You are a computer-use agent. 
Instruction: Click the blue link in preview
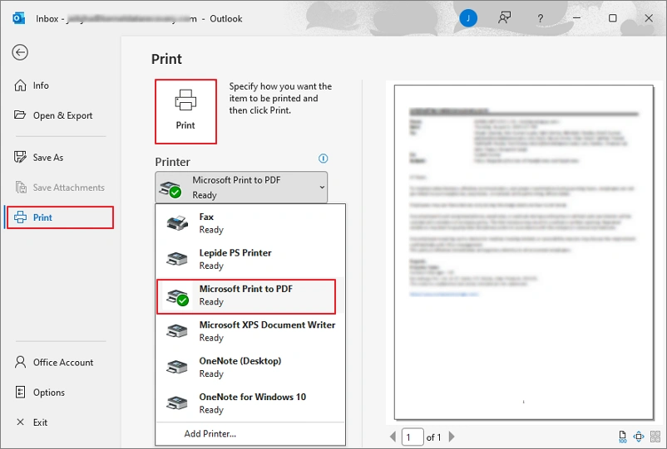point(443,294)
